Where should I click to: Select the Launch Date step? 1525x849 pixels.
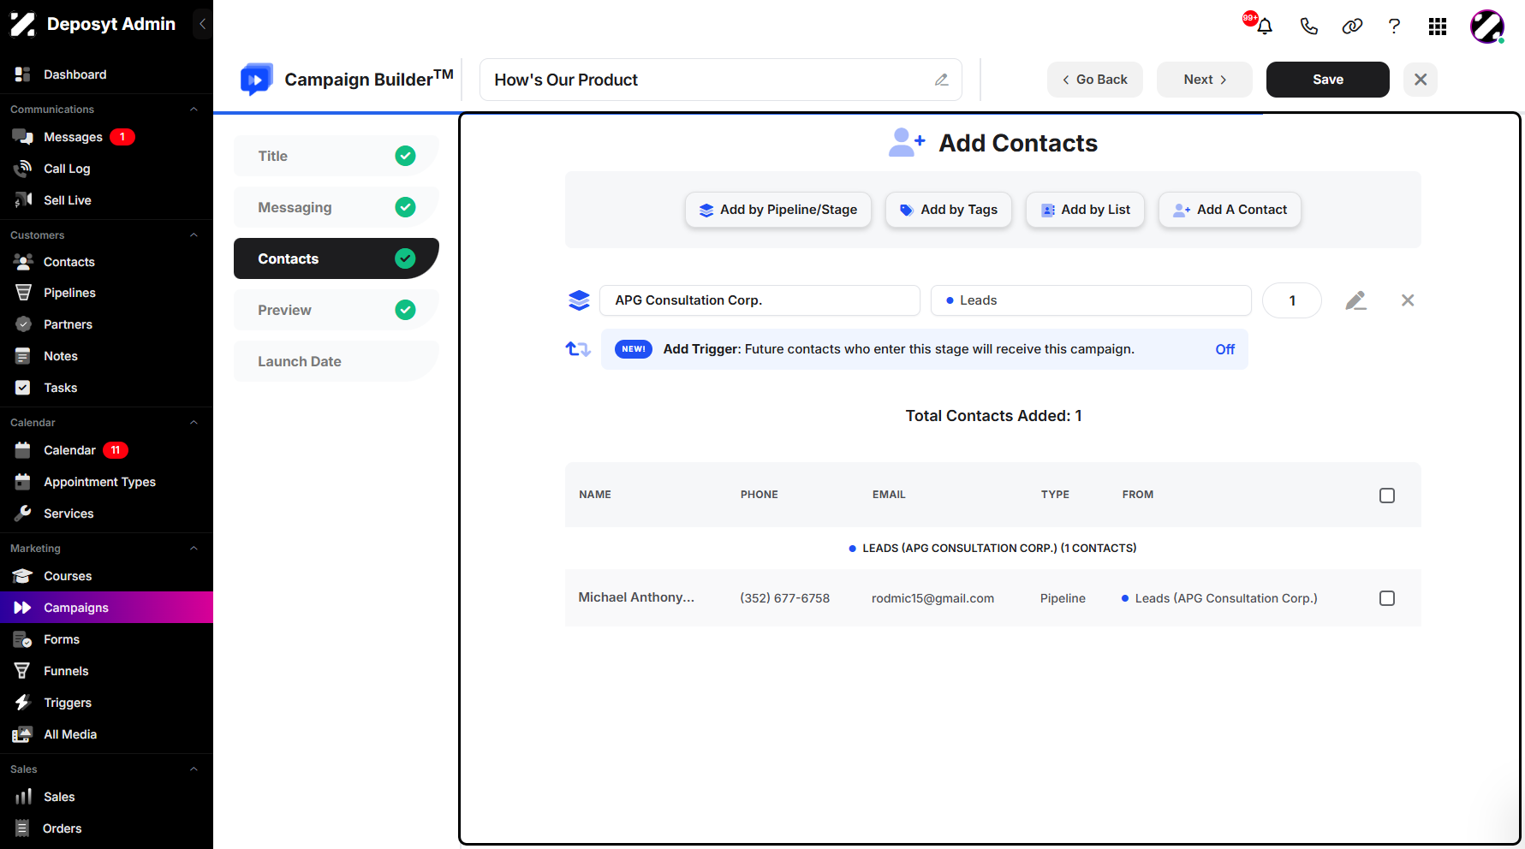(337, 361)
